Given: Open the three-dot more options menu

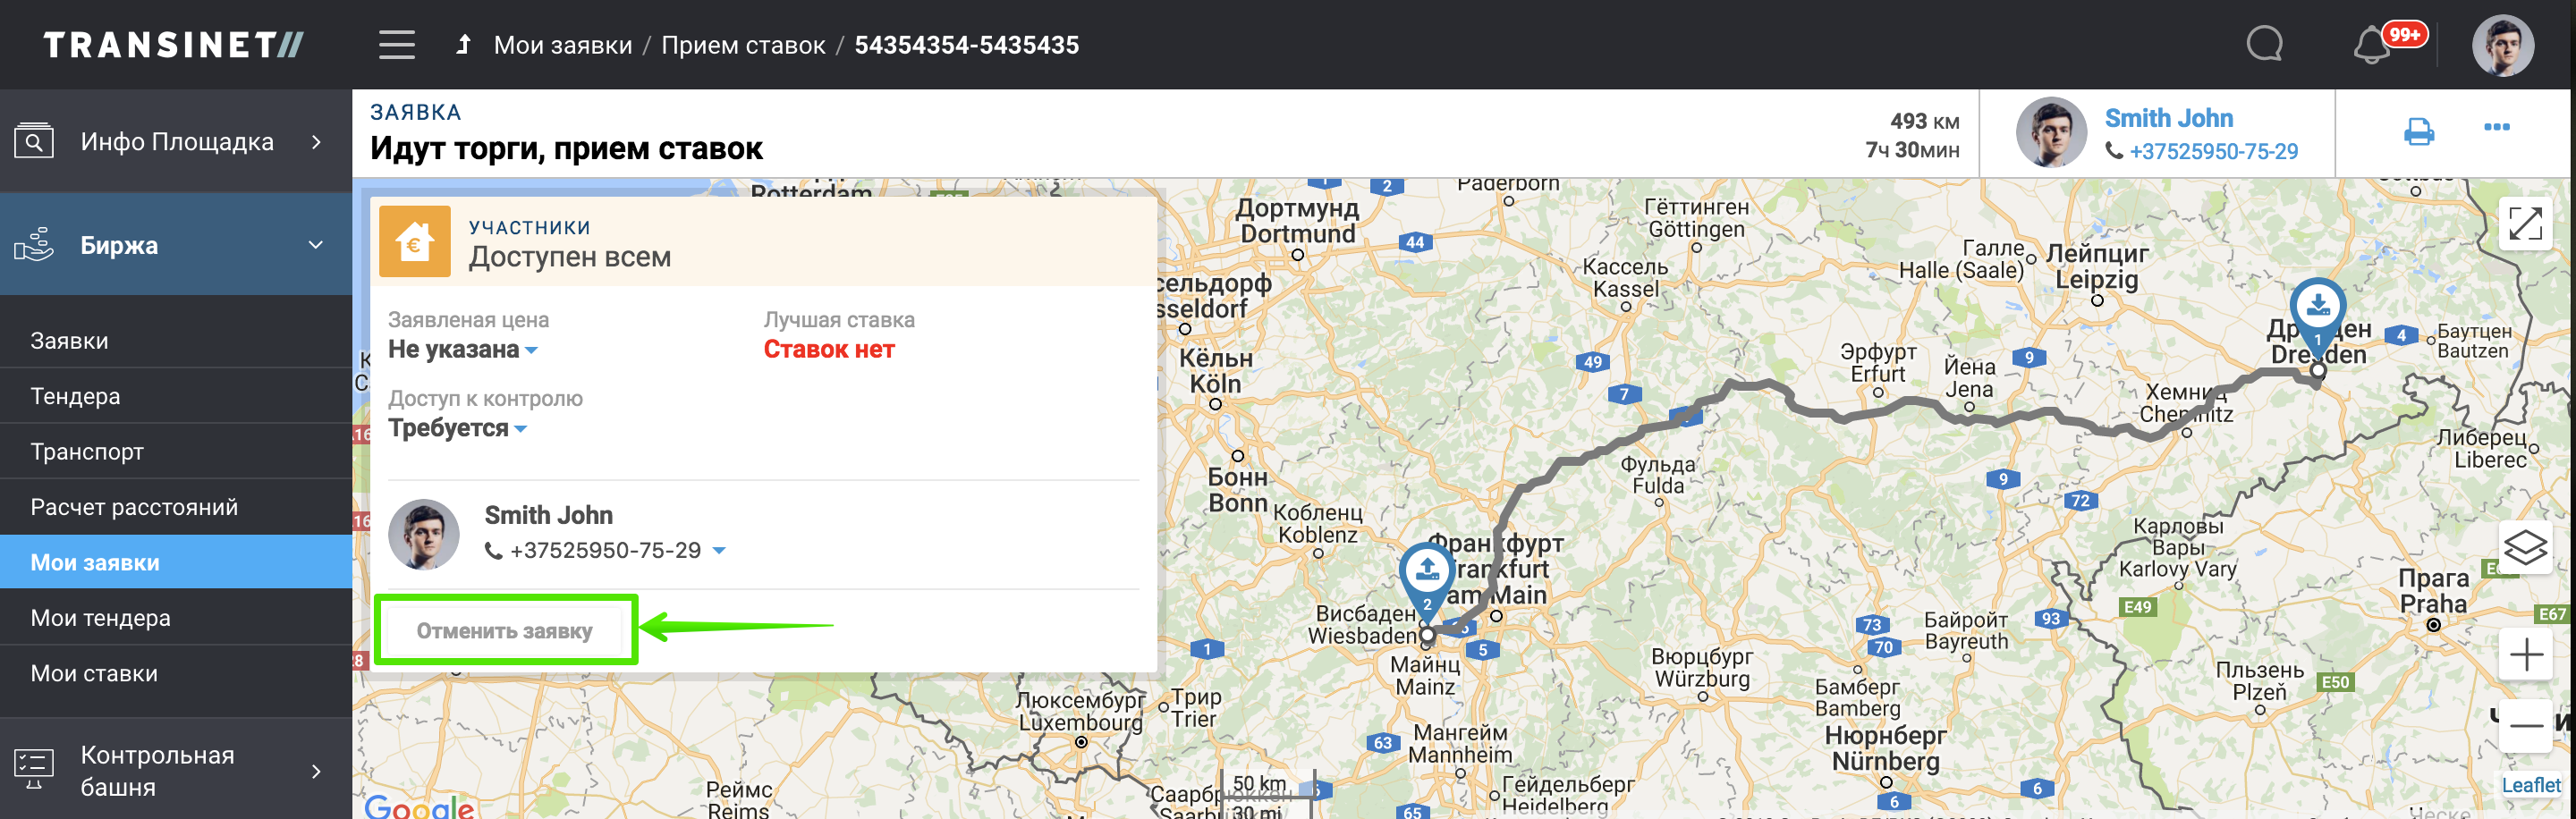Looking at the screenshot, I should tap(2496, 127).
